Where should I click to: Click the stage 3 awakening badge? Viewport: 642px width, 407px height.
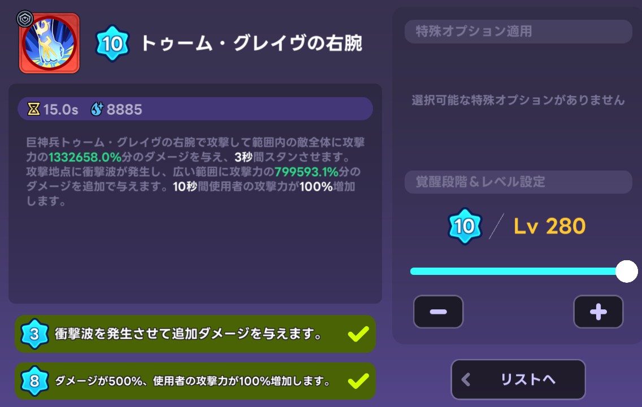coord(34,334)
